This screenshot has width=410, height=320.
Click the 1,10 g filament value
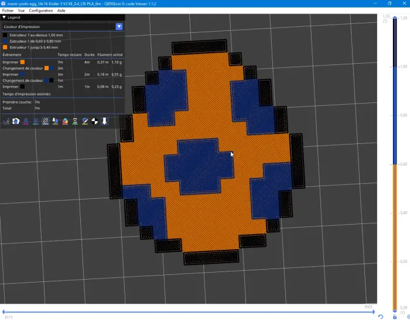tap(117, 62)
